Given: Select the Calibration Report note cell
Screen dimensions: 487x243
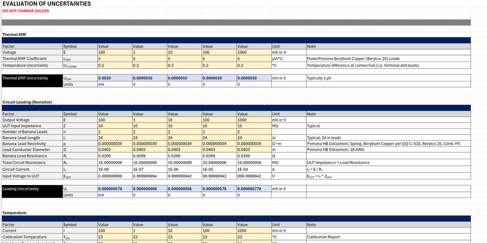Looking at the screenshot, I should (324, 237).
